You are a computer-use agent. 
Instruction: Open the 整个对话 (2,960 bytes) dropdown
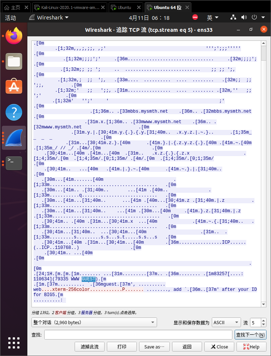click(94, 322)
